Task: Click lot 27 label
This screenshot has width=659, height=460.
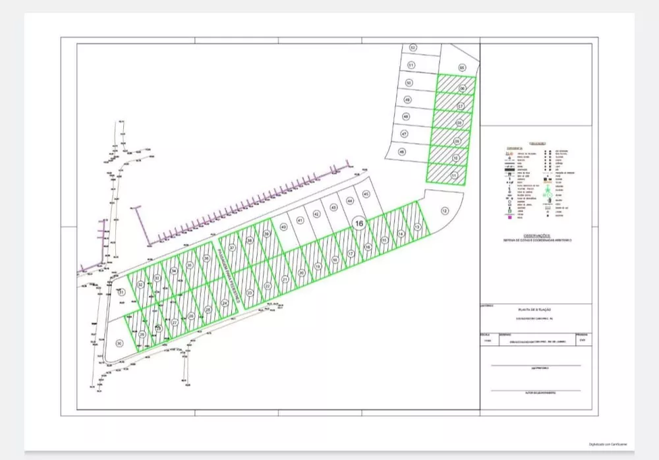Action: [175, 322]
